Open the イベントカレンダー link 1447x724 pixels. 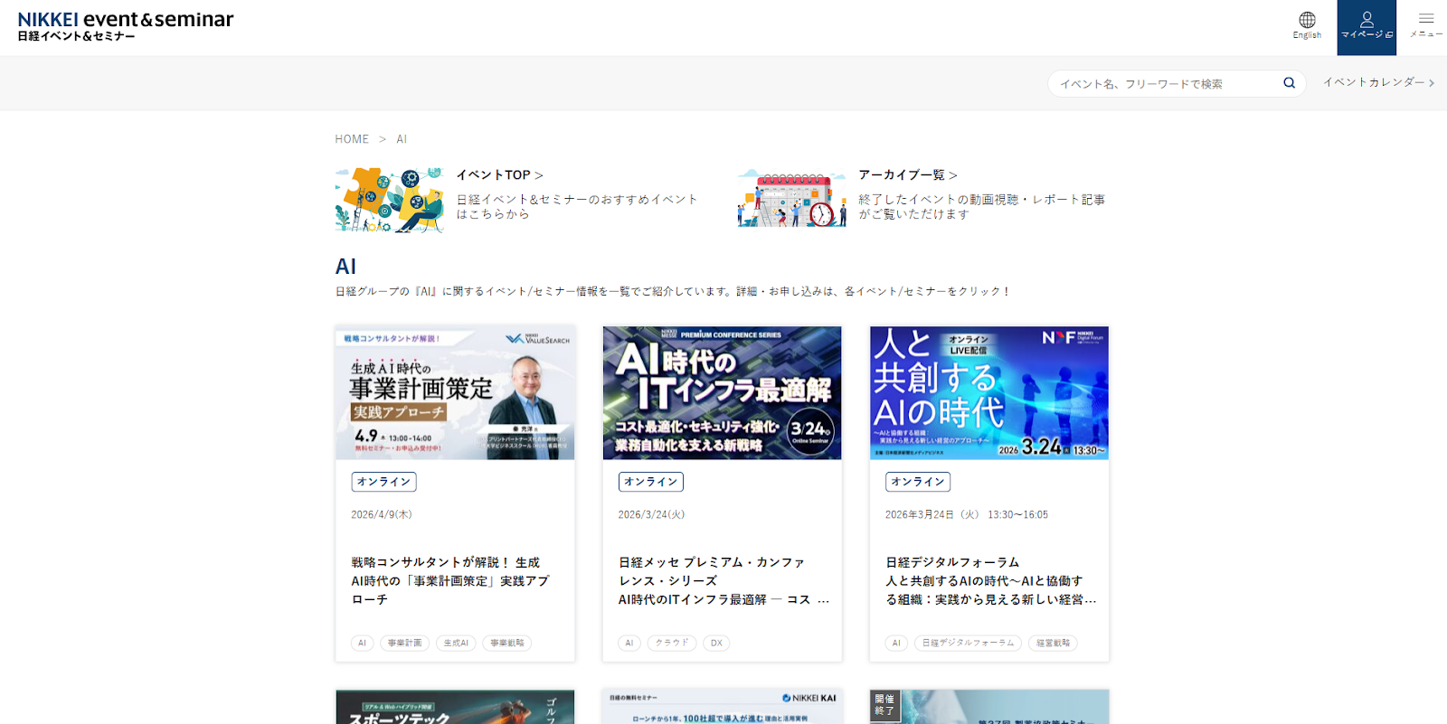coord(1378,82)
